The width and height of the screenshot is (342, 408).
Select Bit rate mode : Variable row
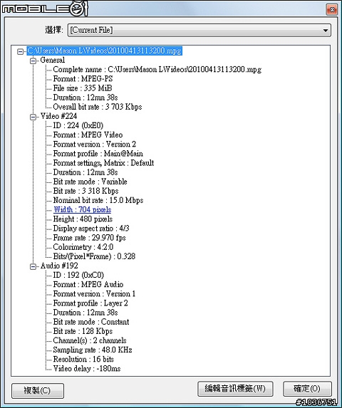(x=90, y=182)
